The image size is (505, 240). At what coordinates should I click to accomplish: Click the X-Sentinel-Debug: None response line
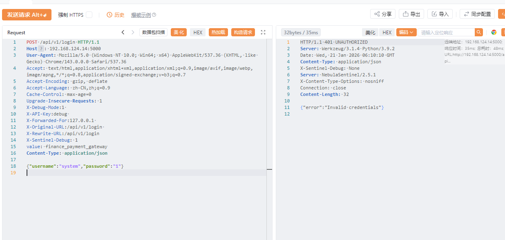[330, 68]
